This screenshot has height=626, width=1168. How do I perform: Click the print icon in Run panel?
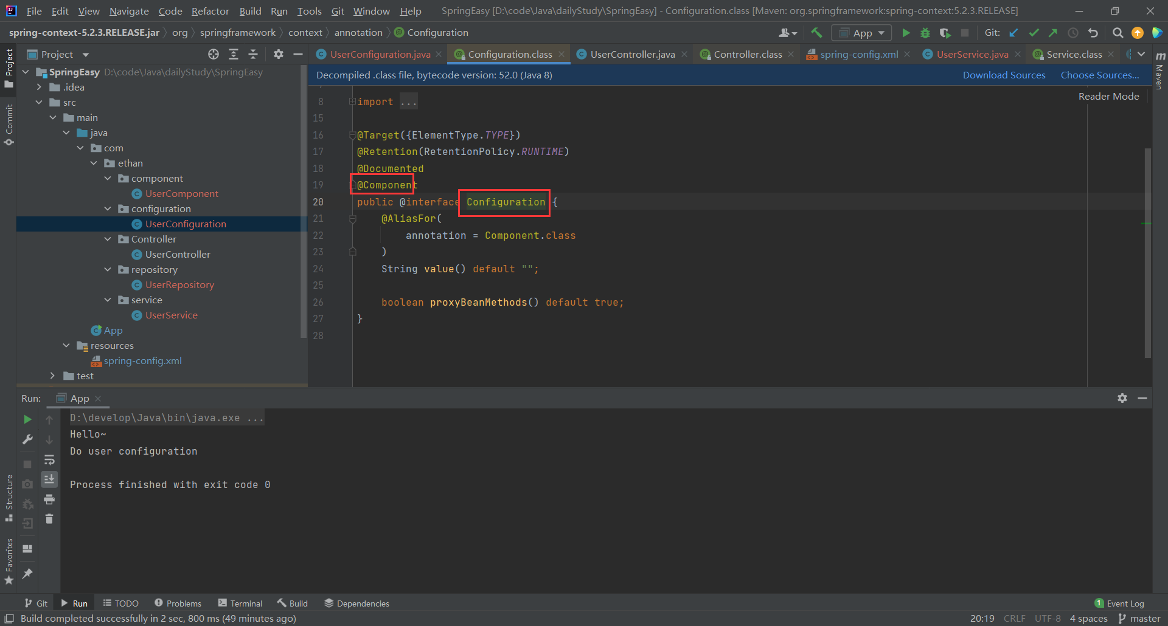tap(49, 499)
